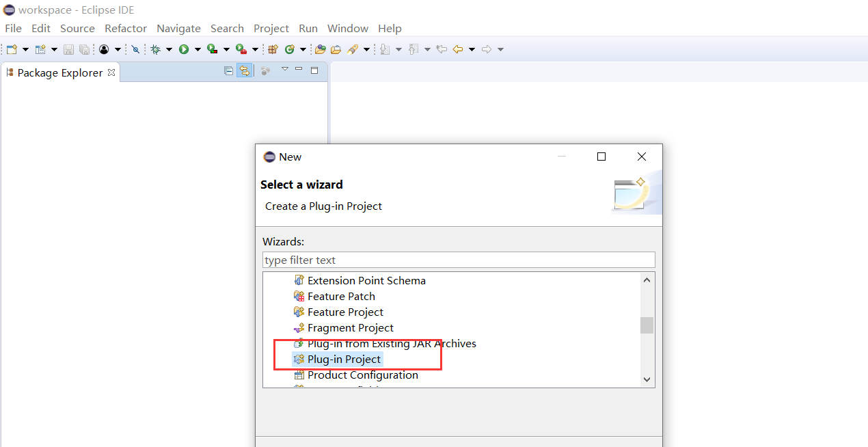Screen dimensions: 868x447
Task: Close the New wizard dialog
Action: click(x=641, y=157)
